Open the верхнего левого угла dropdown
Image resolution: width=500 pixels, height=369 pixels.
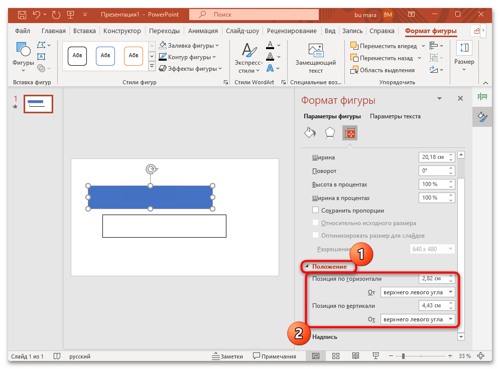418,292
